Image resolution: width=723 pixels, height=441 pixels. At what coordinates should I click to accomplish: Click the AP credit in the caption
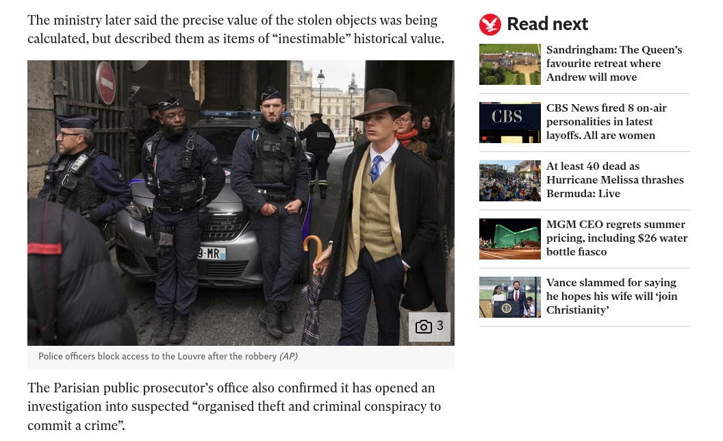click(289, 356)
